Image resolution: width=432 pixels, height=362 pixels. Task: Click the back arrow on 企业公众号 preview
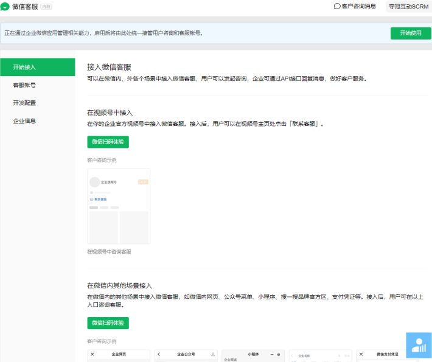159,354
